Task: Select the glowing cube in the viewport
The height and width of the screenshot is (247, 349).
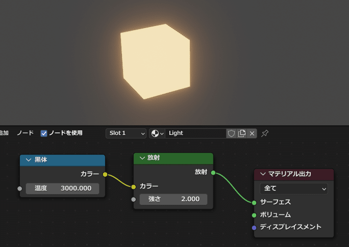Action: (156, 62)
